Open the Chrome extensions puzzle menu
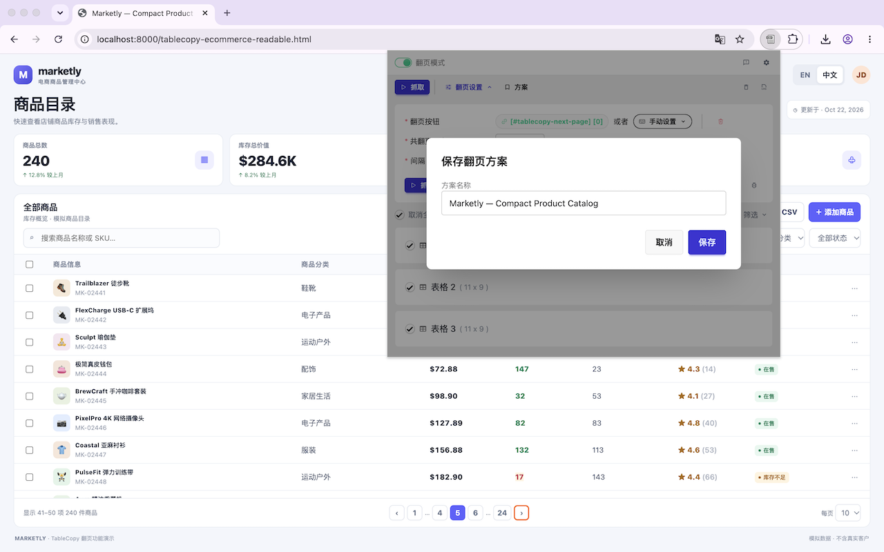The image size is (884, 552). (792, 39)
